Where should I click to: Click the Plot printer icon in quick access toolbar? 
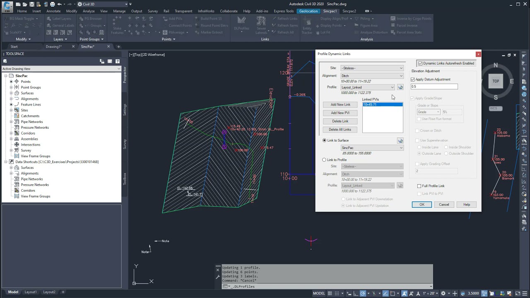pos(53,4)
